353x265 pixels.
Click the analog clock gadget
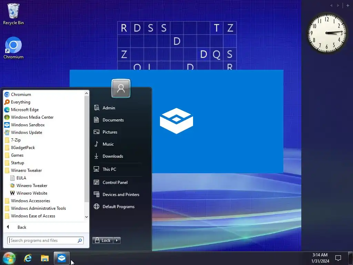click(327, 33)
